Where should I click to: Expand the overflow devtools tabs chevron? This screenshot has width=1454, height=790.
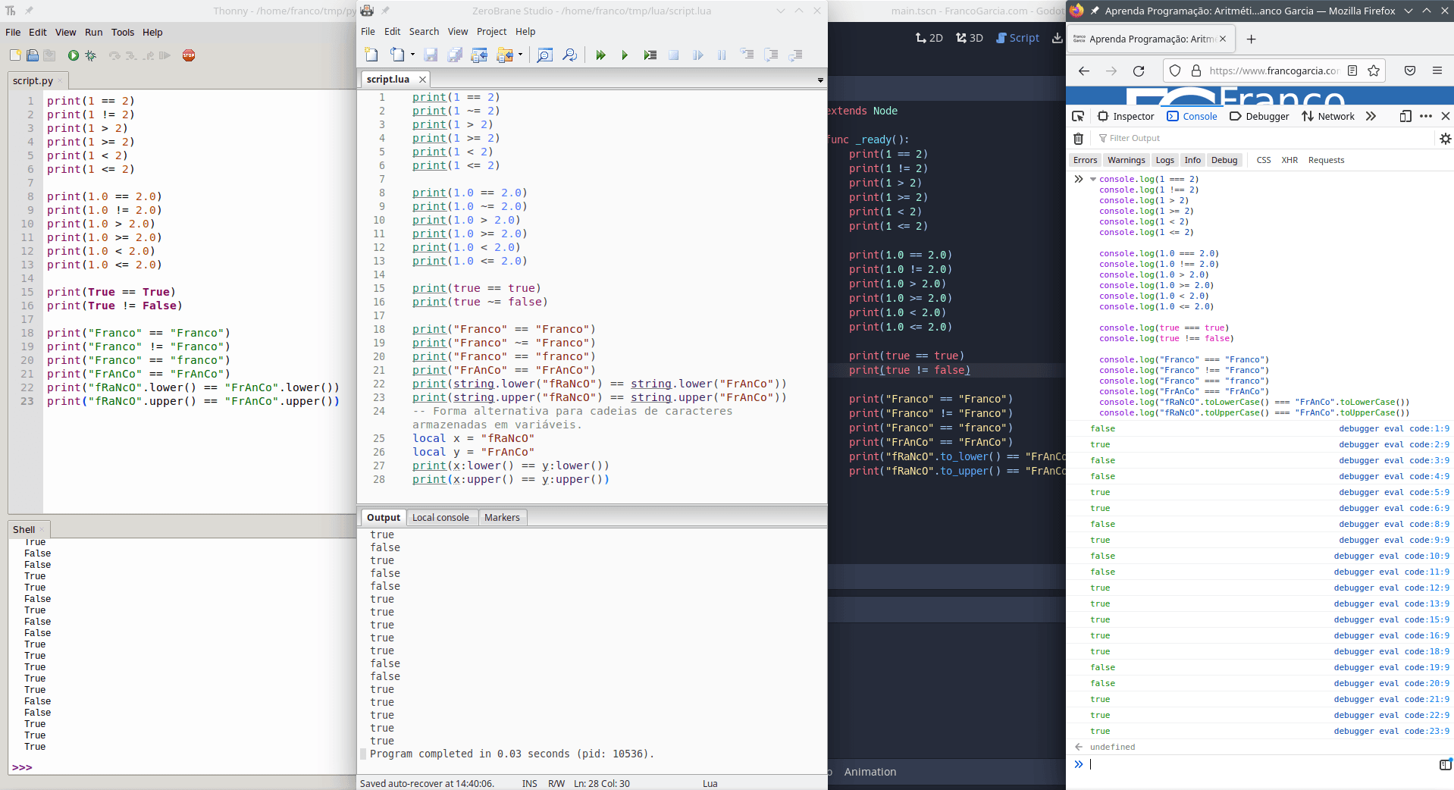point(1371,116)
